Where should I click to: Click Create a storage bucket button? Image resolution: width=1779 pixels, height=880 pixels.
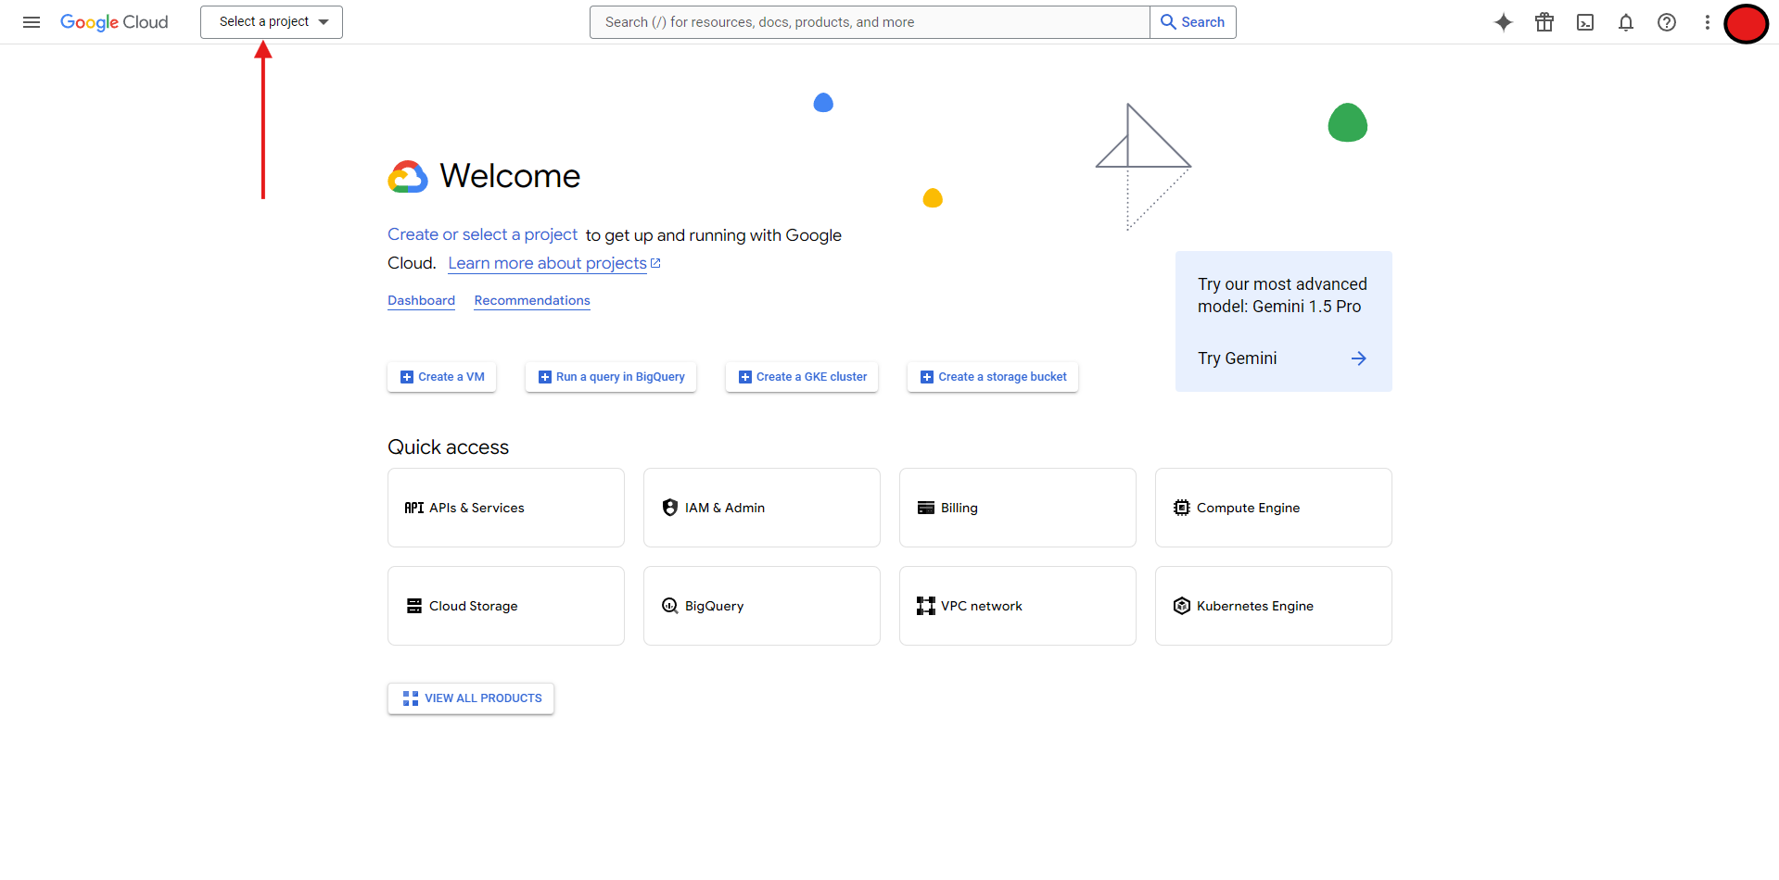point(993,377)
